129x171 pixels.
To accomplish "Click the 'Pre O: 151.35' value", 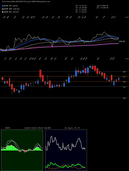I will tap(81, 6).
